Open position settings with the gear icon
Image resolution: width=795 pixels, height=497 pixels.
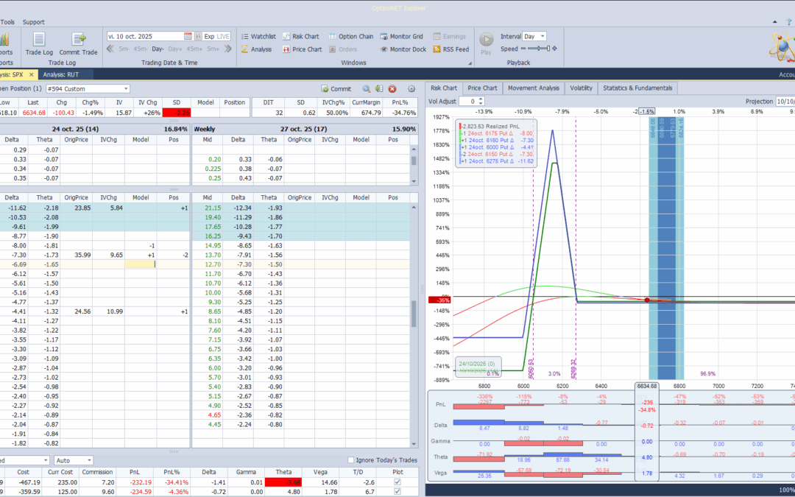411,89
